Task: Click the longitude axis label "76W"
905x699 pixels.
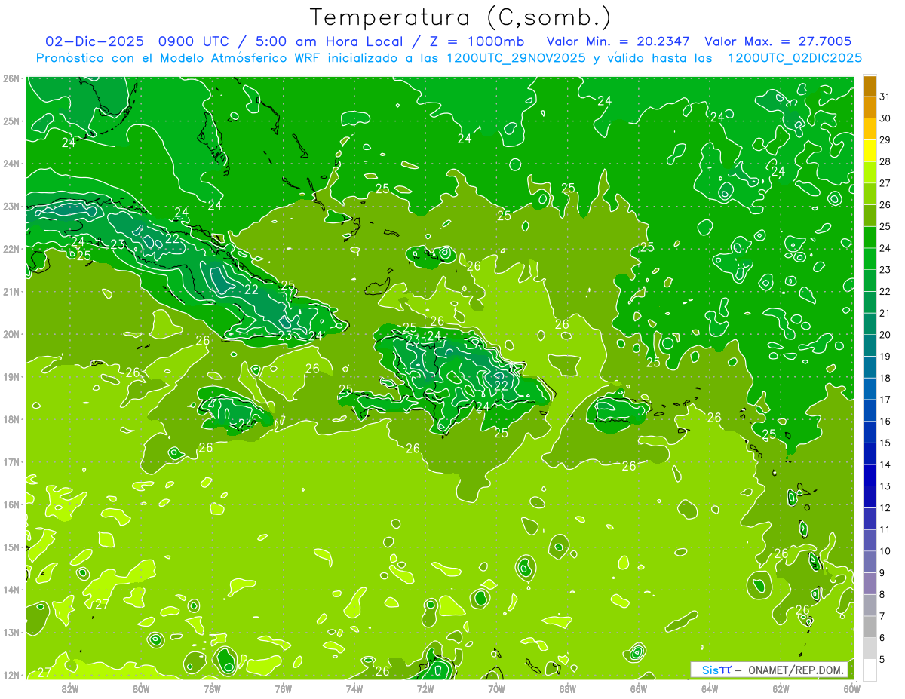Action: [x=283, y=688]
